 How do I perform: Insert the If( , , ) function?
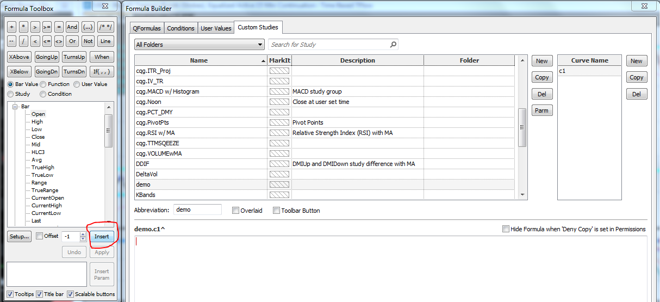102,71
